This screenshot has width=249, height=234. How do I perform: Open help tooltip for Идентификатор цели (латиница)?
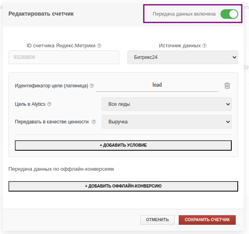(x=92, y=86)
